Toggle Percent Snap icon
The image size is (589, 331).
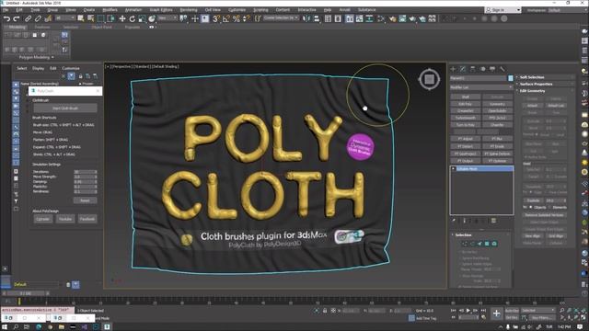(237, 18)
